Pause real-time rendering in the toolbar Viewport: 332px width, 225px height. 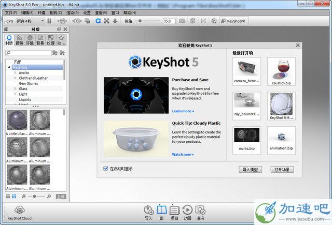(49, 21)
